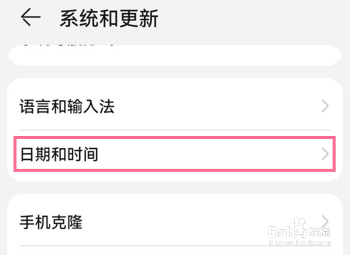Click the 系统和更新 page title
The width and height of the screenshot is (350, 255).
[109, 19]
